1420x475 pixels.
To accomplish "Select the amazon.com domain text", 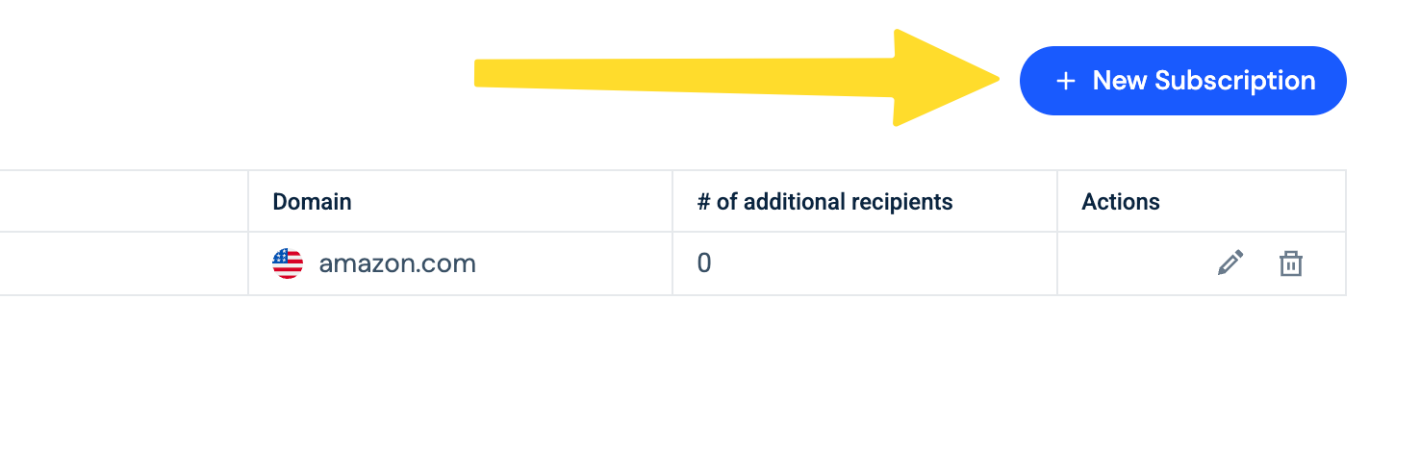I will (397, 263).
